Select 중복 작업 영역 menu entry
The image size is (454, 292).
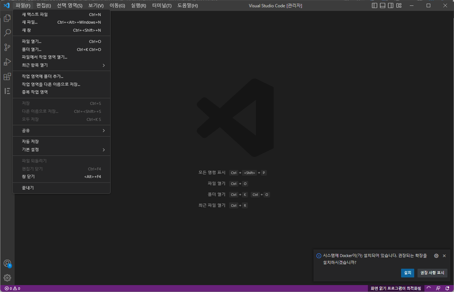click(61, 92)
